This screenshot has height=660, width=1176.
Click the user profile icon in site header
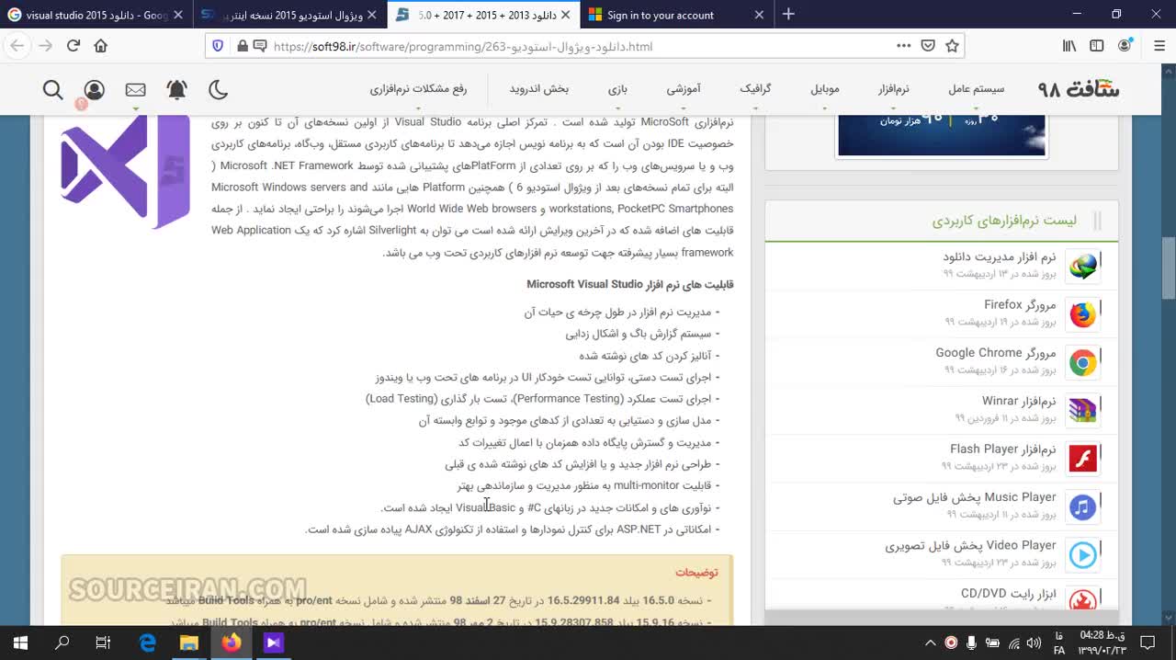[x=94, y=89]
